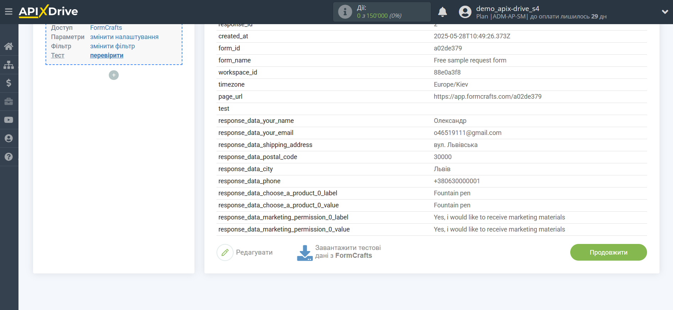The width and height of the screenshot is (673, 310).
Task: Click the 'Тест' label
Action: tap(58, 55)
